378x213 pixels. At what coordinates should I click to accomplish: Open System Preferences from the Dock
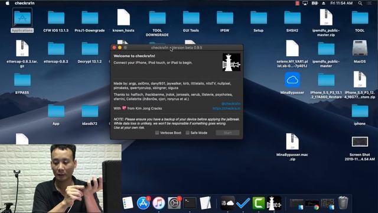tap(174, 202)
